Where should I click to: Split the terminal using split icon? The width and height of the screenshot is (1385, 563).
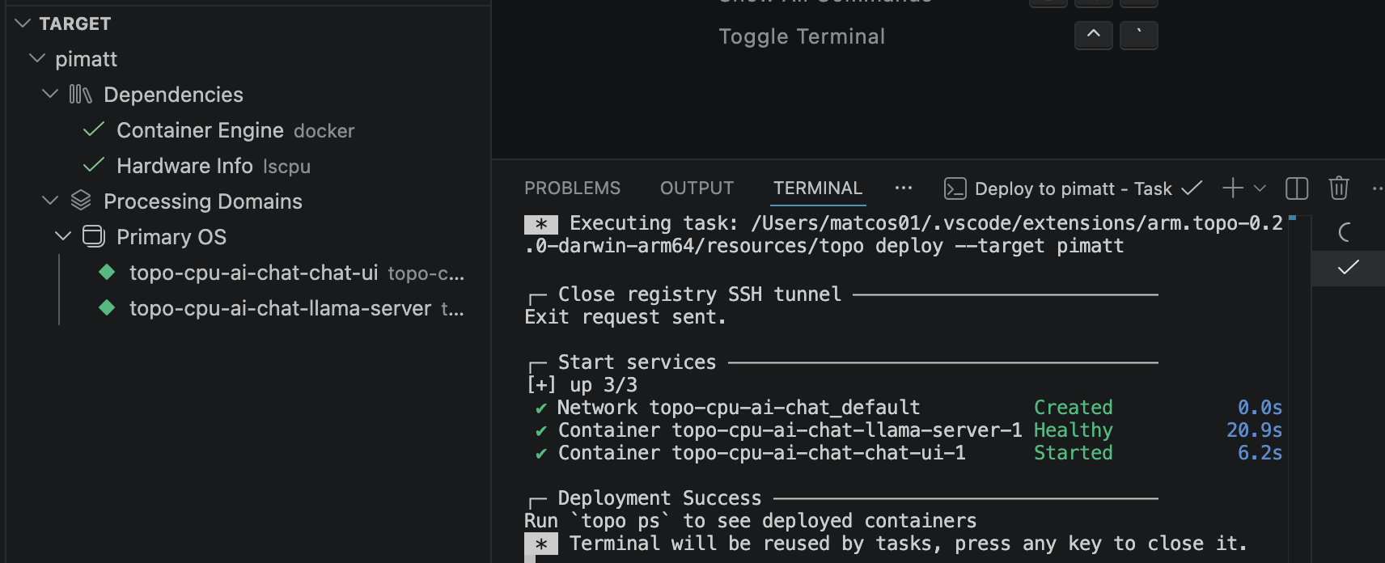tap(1297, 188)
